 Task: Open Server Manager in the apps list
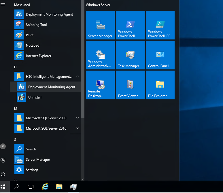45,159
